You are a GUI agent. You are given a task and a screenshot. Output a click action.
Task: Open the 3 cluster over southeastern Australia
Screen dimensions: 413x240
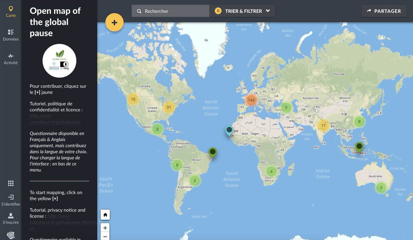[x=381, y=188]
